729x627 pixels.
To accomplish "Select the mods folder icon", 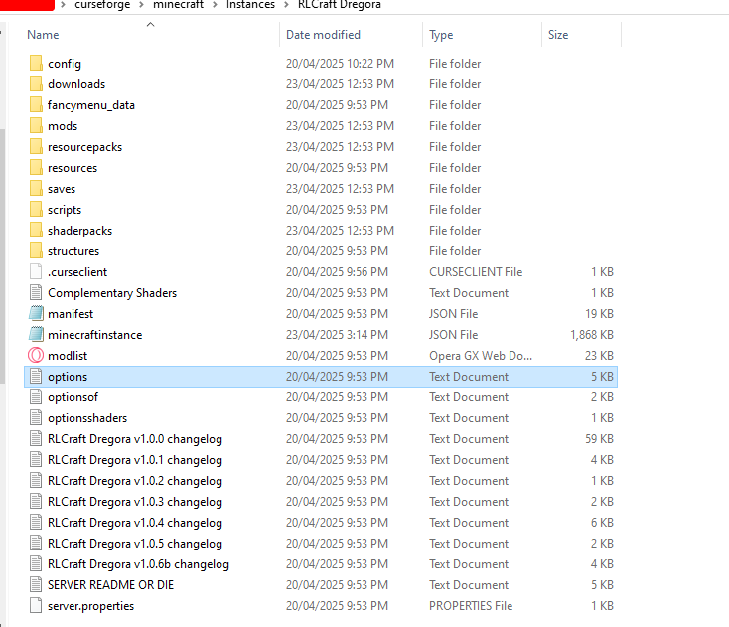I will tap(36, 125).
